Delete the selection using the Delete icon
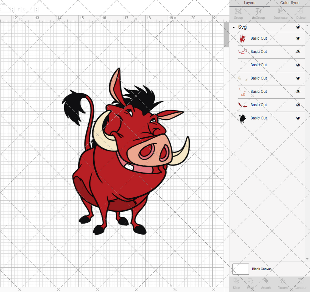Viewport: 310px width, 292px height. (x=301, y=13)
